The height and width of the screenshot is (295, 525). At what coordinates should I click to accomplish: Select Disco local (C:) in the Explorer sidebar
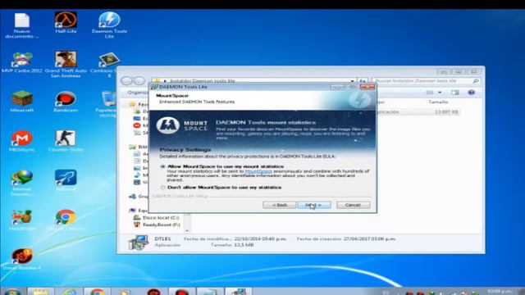coord(161,217)
